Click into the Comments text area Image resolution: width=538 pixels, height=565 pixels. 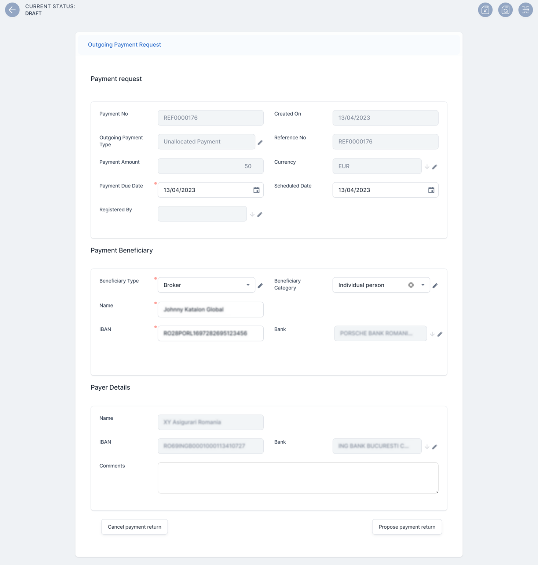298,478
